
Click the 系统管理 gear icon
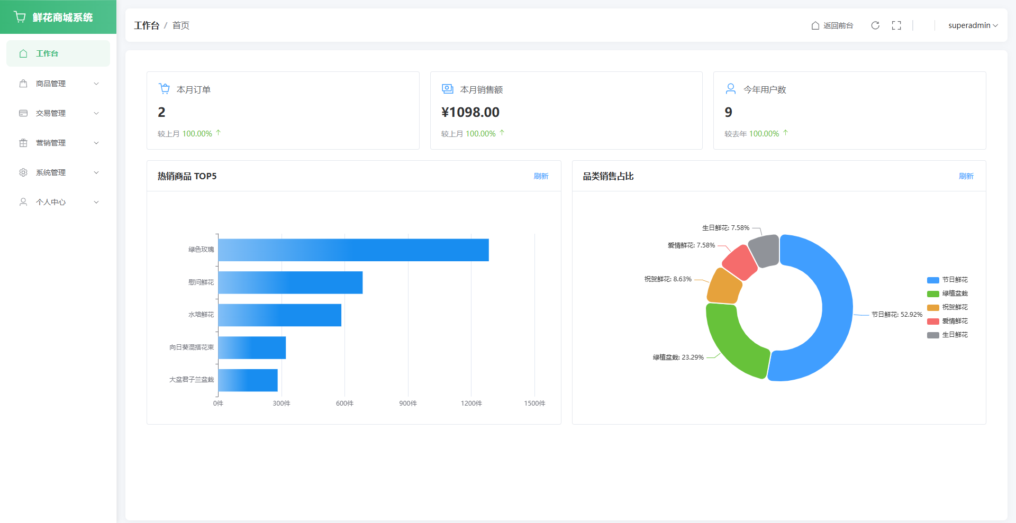(23, 172)
